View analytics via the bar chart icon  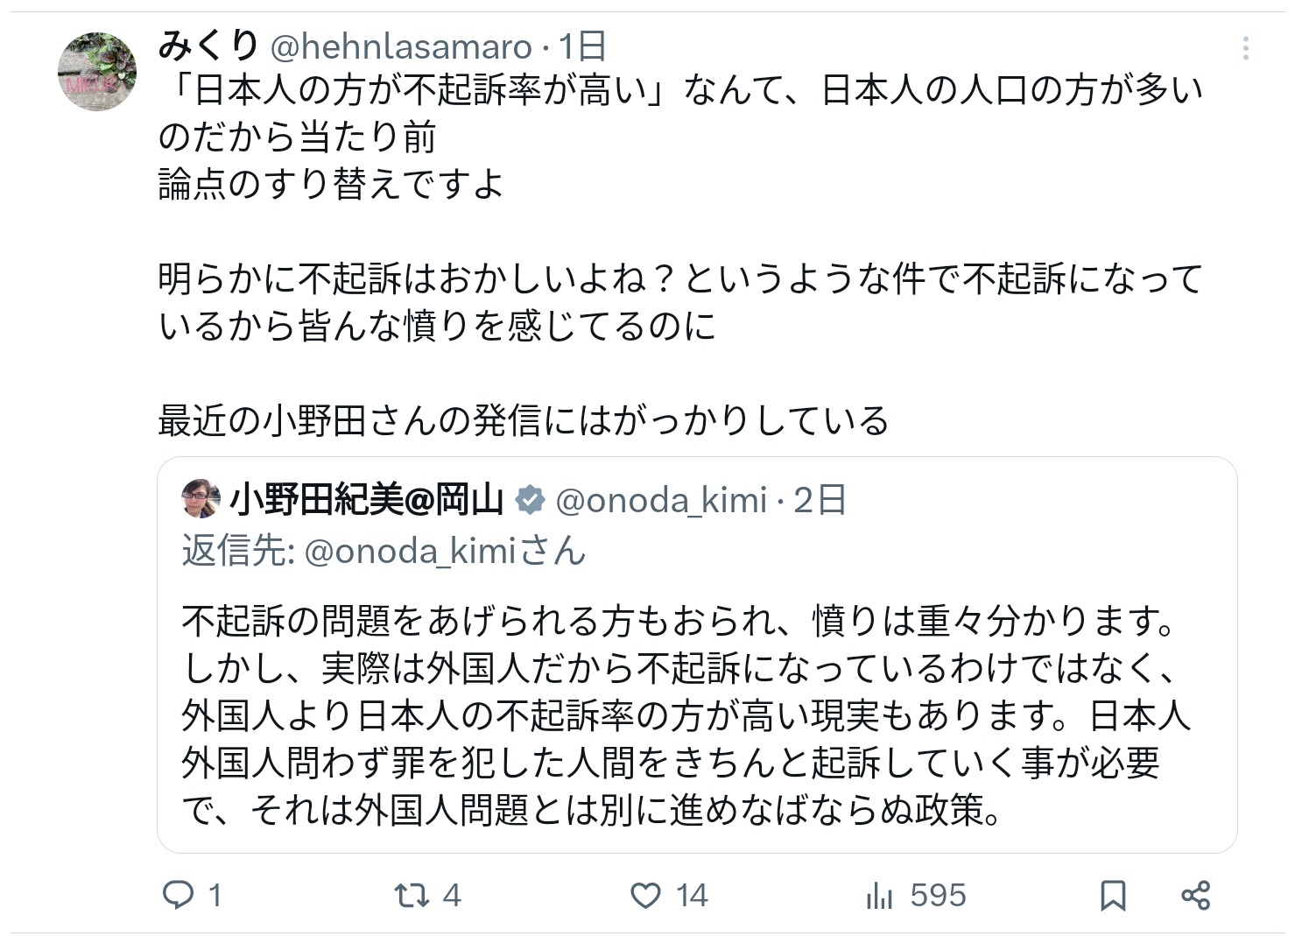click(x=878, y=895)
